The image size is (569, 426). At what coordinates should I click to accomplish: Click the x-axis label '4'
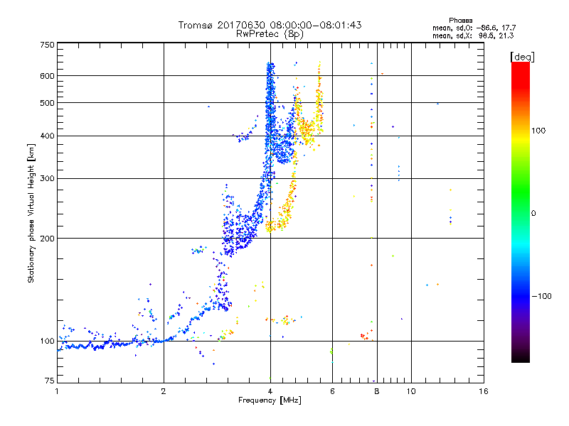tap(270, 391)
